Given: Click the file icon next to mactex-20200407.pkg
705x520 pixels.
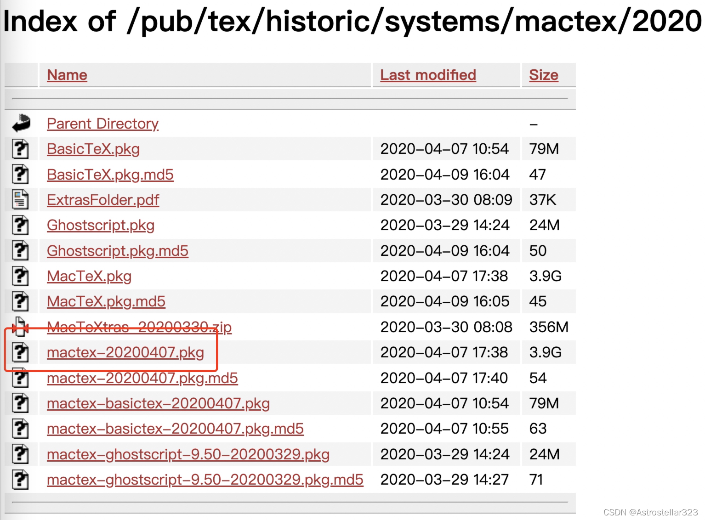Looking at the screenshot, I should coord(20,352).
